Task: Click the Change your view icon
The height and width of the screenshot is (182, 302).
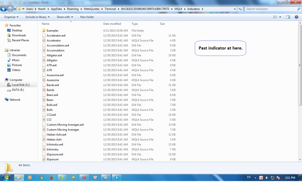Action: [x=275, y=17]
